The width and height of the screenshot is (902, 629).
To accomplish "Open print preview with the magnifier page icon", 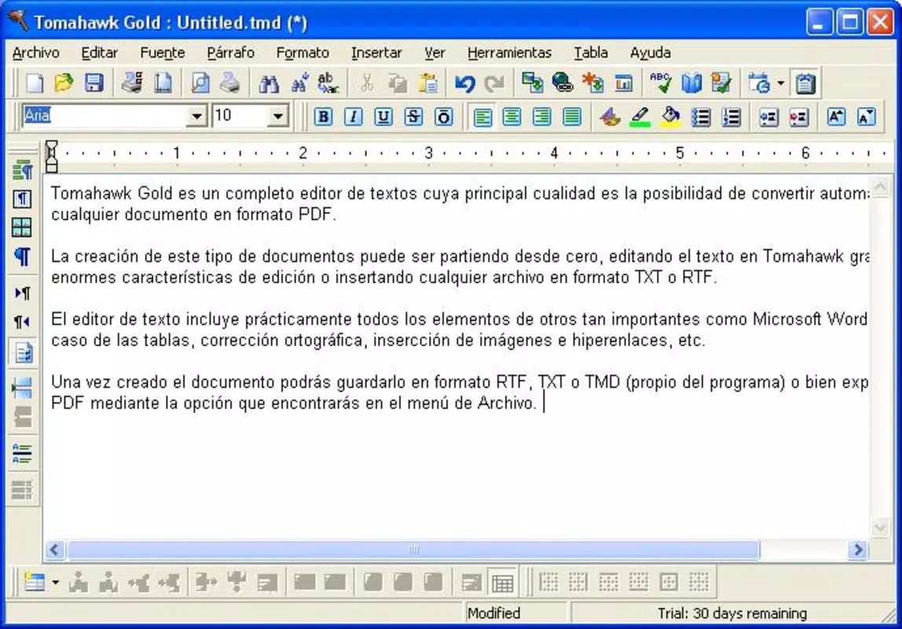I will tap(200, 84).
